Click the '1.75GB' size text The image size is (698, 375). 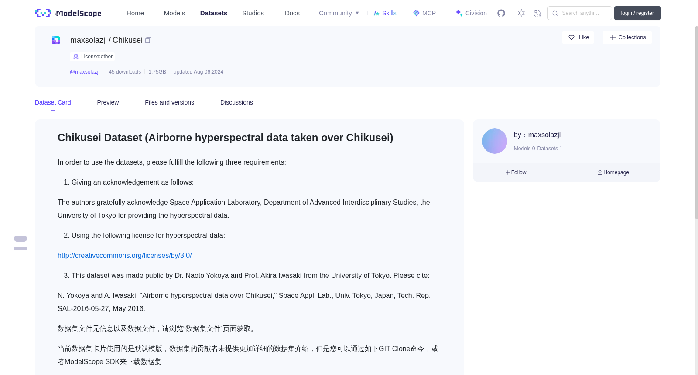coord(157,72)
